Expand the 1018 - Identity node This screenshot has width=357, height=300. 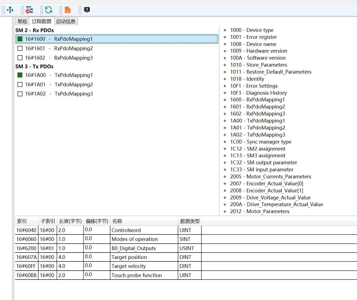pos(225,79)
